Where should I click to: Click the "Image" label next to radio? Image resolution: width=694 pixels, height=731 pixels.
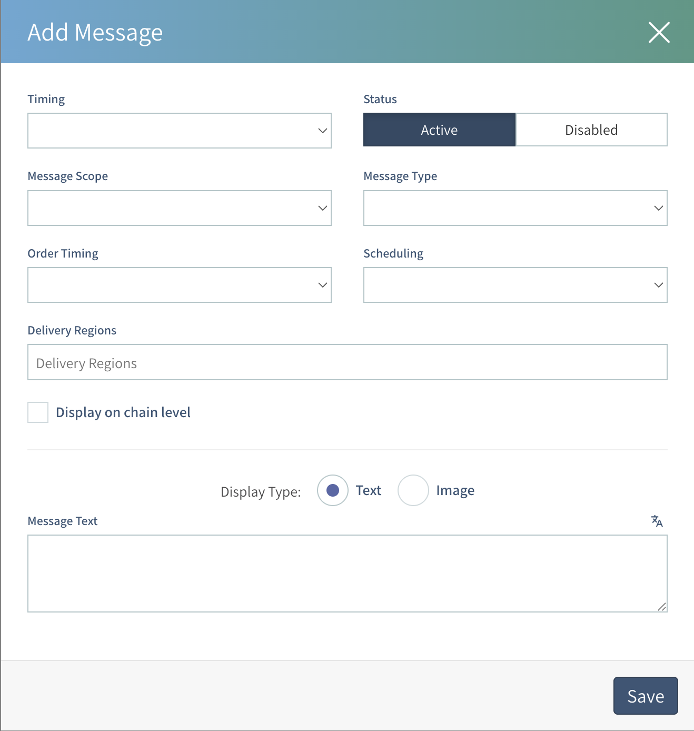[x=455, y=490]
